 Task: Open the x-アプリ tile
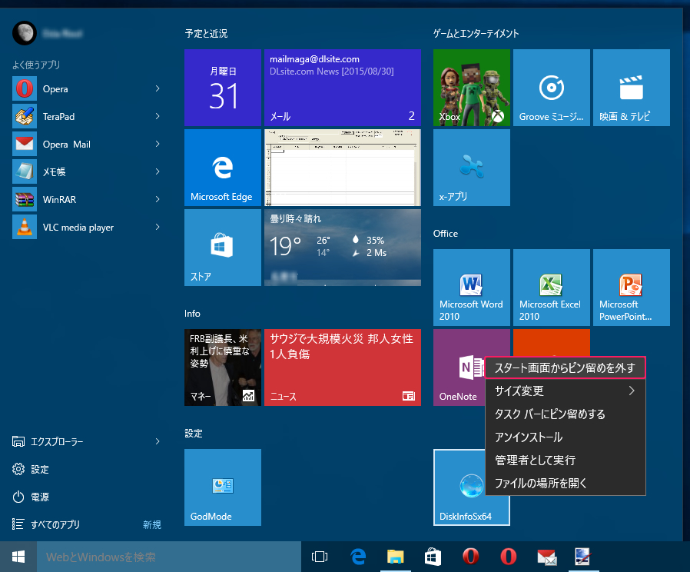click(x=472, y=168)
